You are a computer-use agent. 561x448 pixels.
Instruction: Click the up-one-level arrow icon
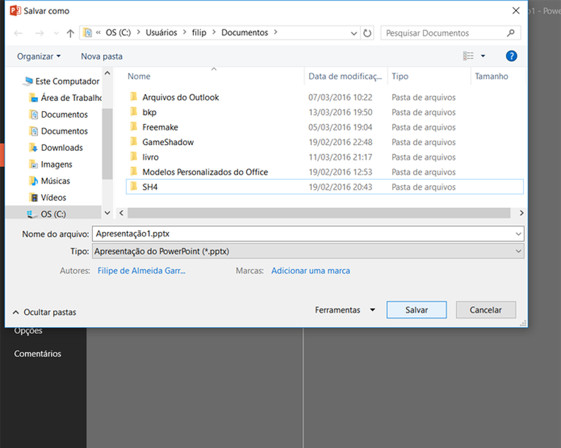[x=70, y=34]
